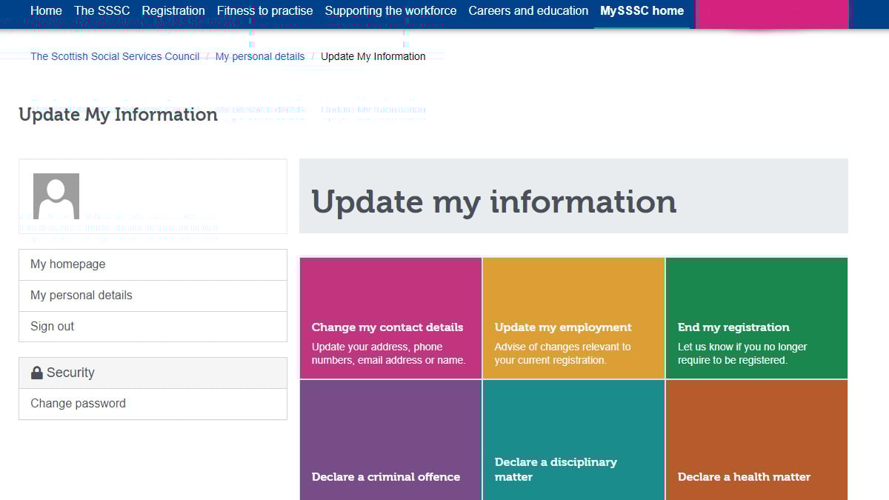The height and width of the screenshot is (500, 889).
Task: Open the Change my contact details tile
Action: point(390,319)
